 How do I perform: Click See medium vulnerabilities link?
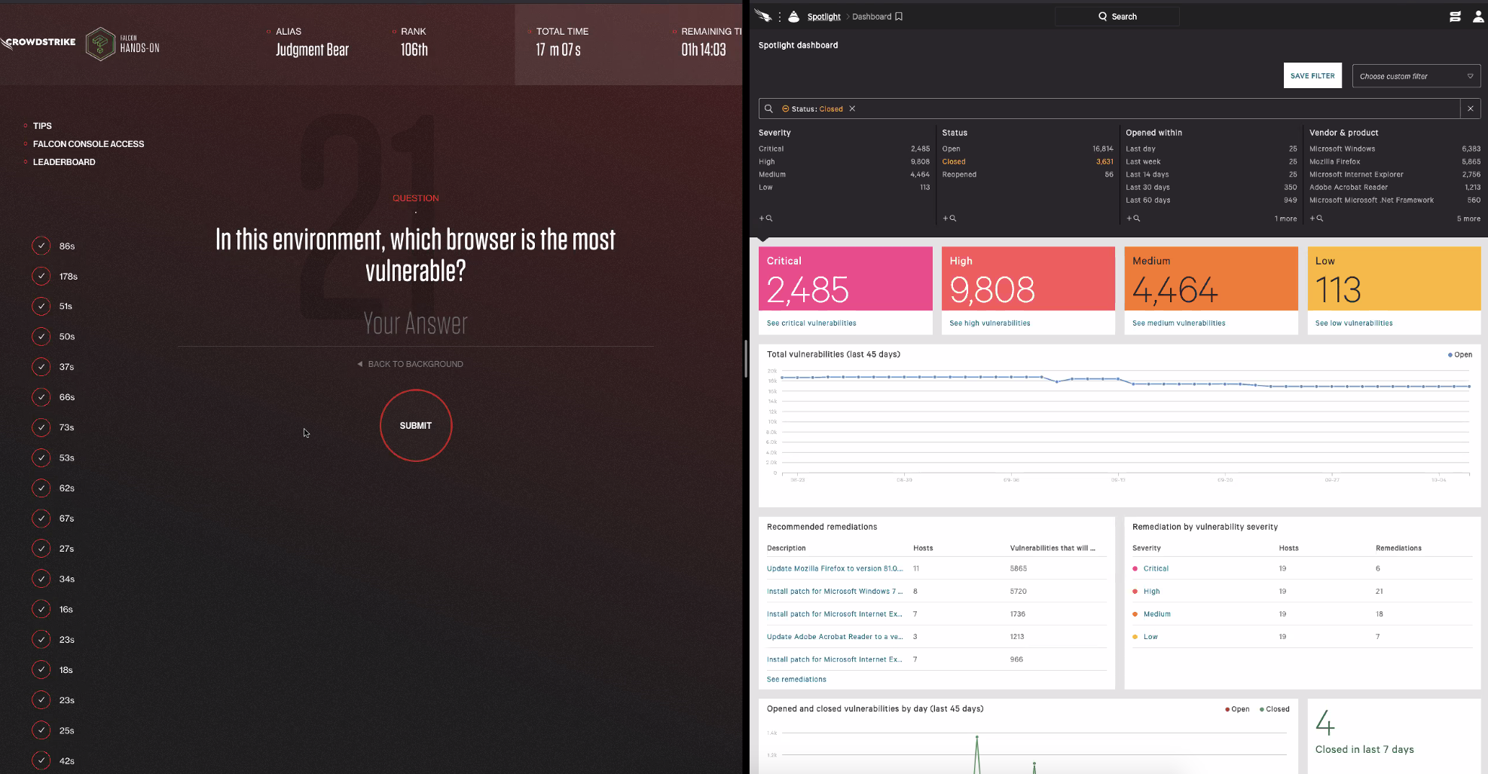point(1179,323)
